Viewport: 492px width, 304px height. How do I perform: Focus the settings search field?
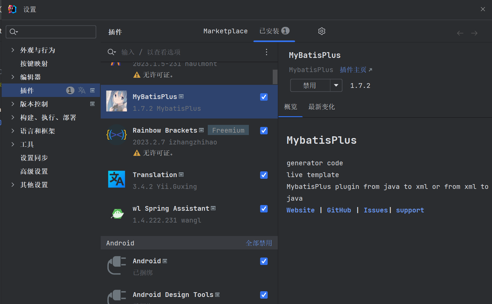point(51,32)
